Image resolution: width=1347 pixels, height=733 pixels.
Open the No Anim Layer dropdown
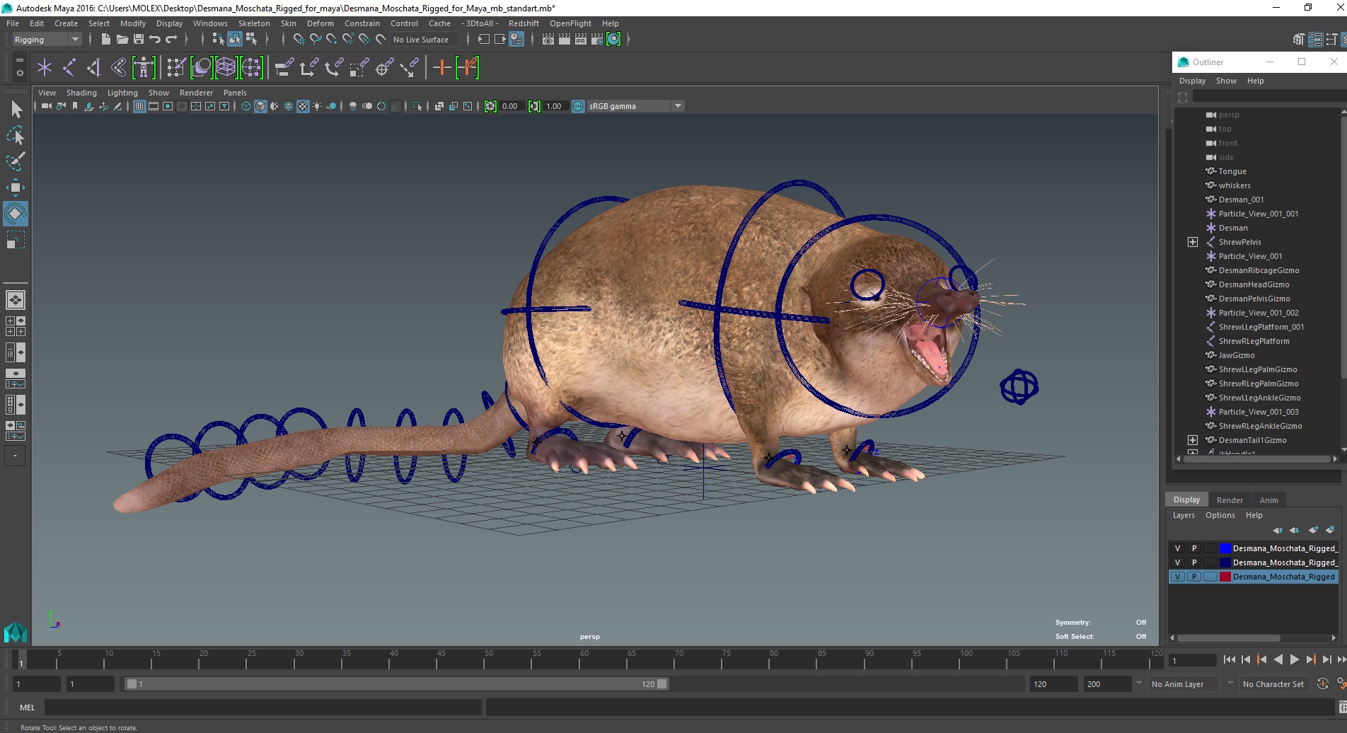pos(1185,684)
